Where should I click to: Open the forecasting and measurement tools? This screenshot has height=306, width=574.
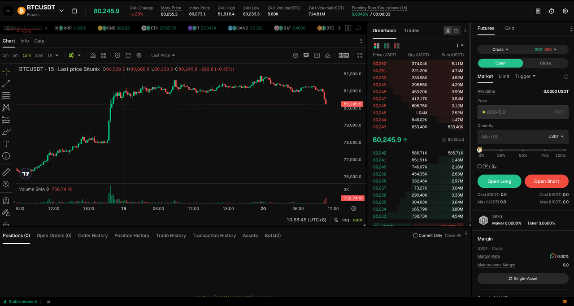point(6,120)
